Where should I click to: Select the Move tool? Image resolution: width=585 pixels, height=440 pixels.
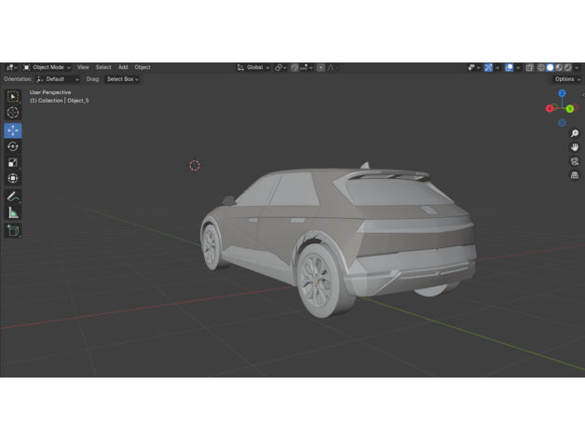[x=13, y=131]
